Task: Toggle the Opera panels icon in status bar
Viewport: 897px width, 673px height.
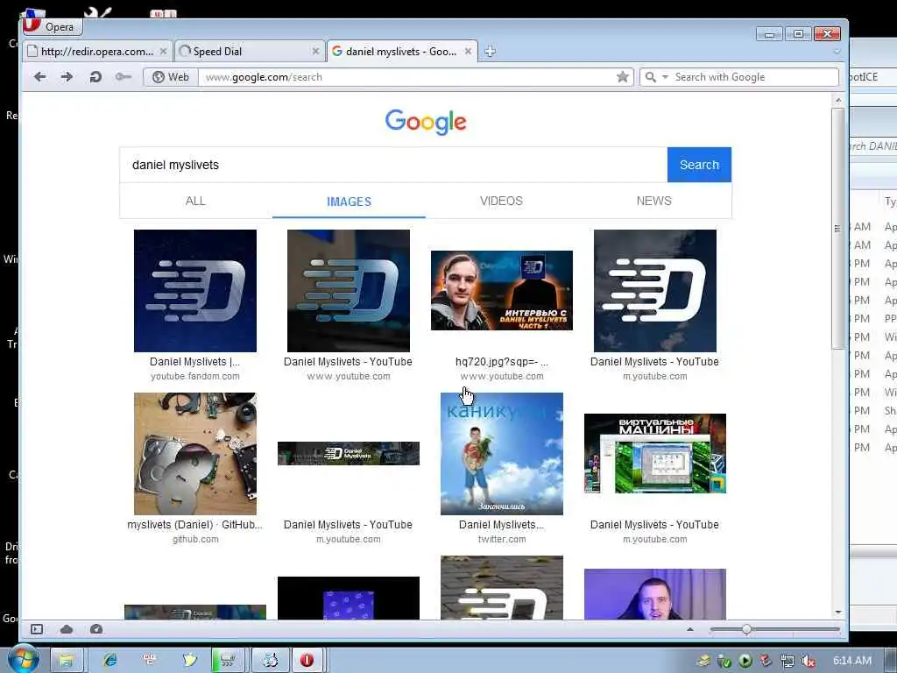Action: (37, 629)
